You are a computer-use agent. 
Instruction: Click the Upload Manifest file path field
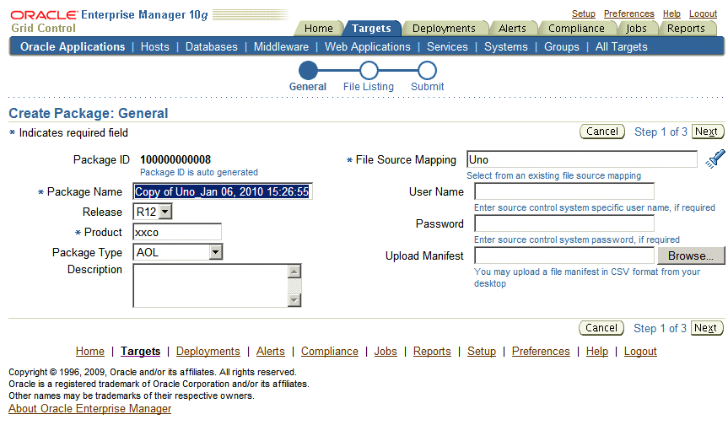[564, 256]
